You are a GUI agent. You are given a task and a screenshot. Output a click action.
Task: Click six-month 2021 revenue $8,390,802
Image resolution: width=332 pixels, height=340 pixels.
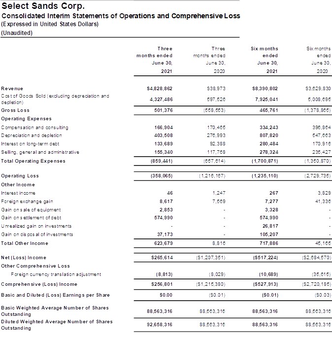click(x=265, y=89)
